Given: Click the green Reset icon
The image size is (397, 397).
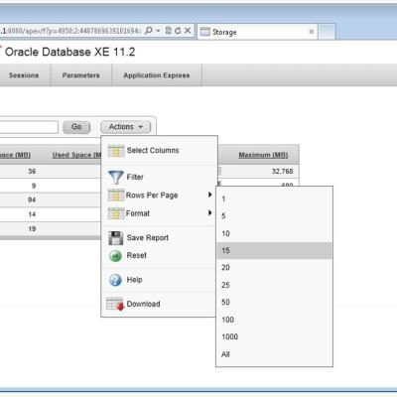Looking at the screenshot, I should (115, 256).
